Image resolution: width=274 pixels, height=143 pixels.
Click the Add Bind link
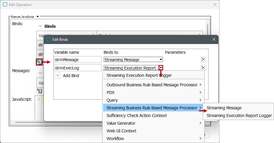[x=71, y=76]
